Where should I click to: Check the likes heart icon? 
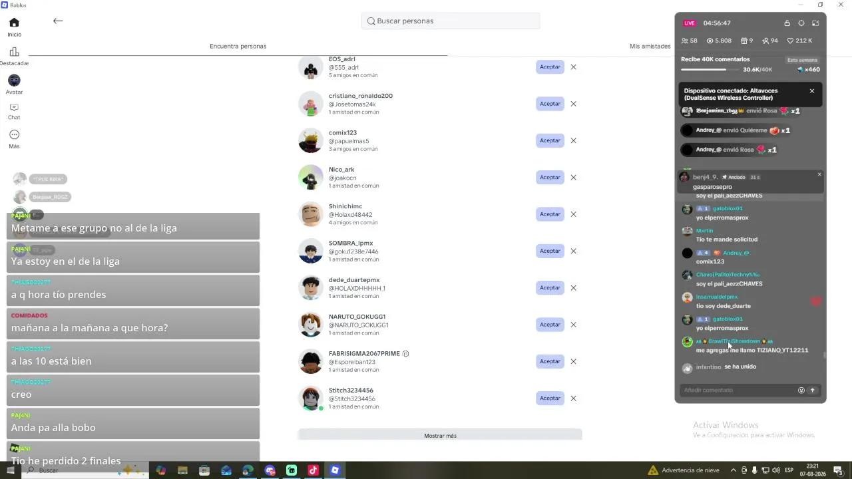[x=791, y=41]
